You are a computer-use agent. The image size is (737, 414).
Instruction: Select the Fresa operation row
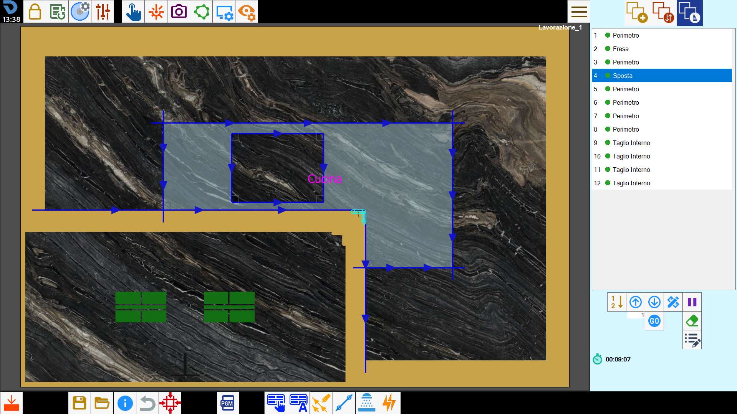pos(662,49)
